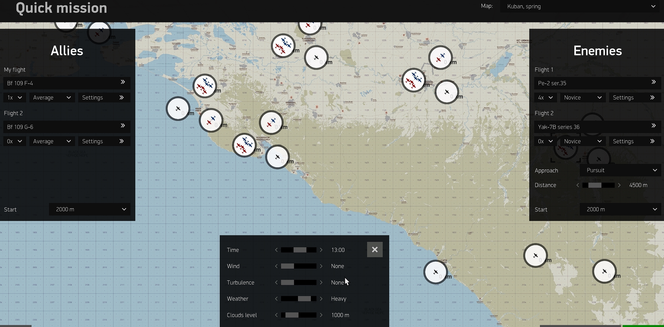This screenshot has width=664, height=327.
Task: Click the airfield marker west of Anapa
Action: click(x=178, y=108)
